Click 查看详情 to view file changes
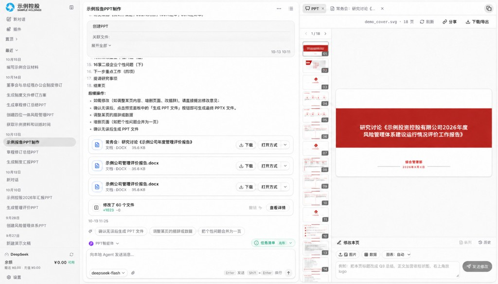The width and height of the screenshot is (498, 284). pyautogui.click(x=278, y=208)
